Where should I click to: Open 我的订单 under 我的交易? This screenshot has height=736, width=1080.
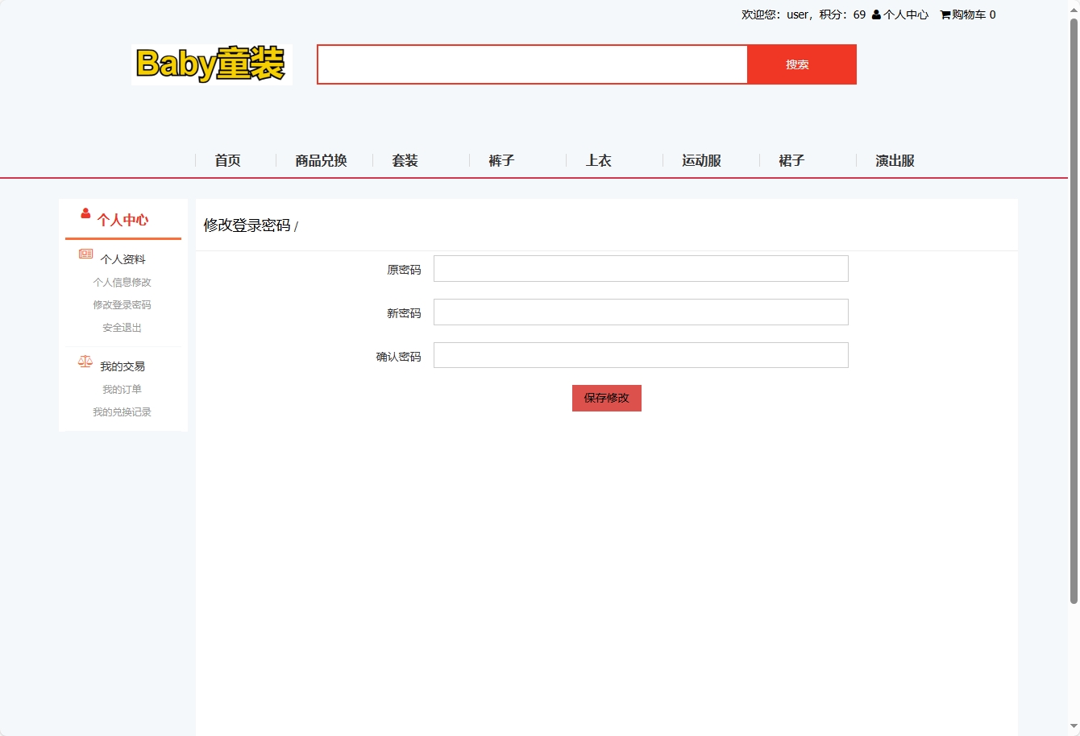pyautogui.click(x=122, y=389)
